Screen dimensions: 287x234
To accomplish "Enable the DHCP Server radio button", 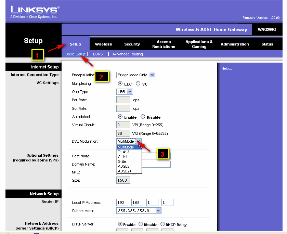I will 120,224.
